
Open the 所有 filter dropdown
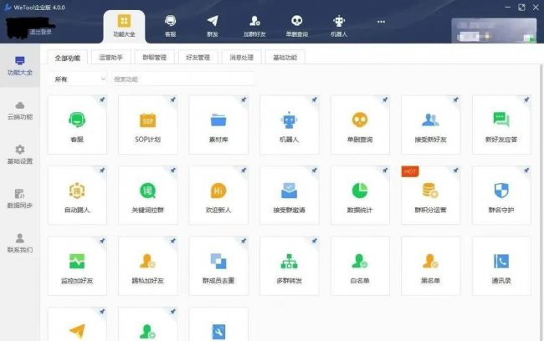pos(78,79)
